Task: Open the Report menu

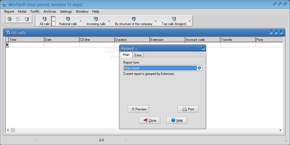Action: click(9, 12)
